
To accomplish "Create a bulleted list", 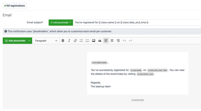I will pos(81,41).
